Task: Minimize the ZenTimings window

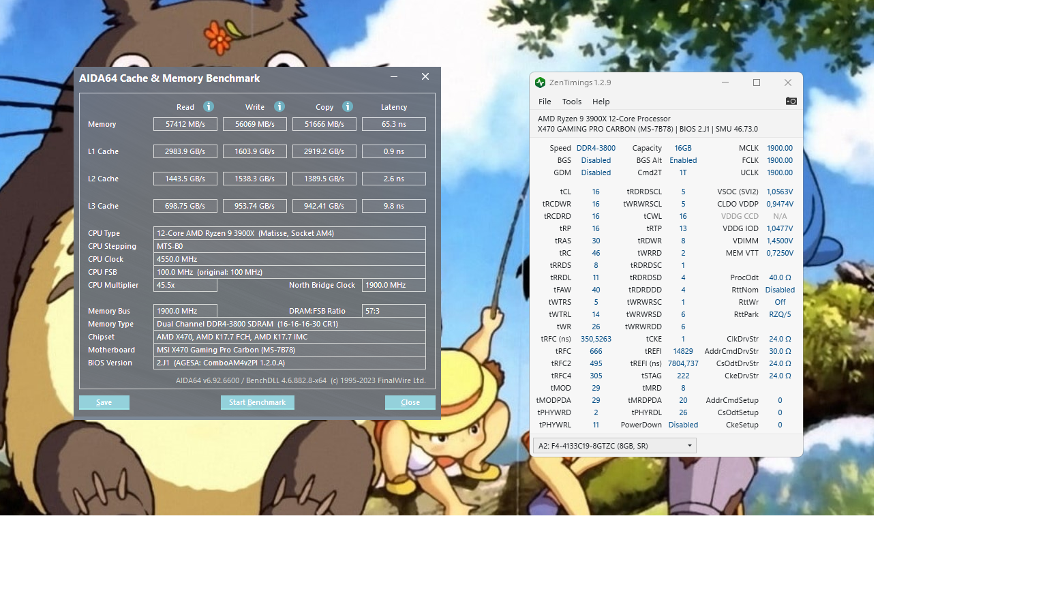Action: pos(725,82)
